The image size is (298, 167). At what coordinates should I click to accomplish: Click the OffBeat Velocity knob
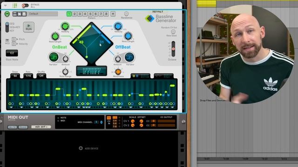(x=118, y=26)
